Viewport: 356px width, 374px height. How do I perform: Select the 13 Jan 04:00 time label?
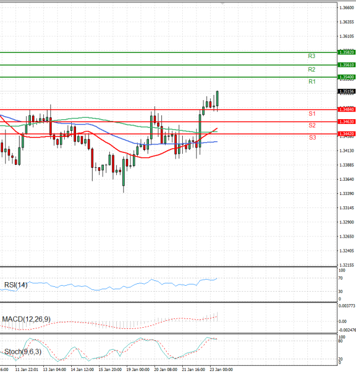(54, 369)
